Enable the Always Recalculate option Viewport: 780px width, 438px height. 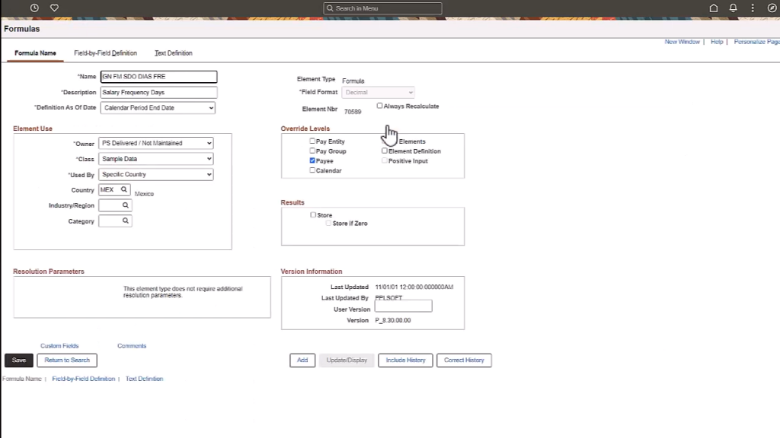[x=379, y=106]
